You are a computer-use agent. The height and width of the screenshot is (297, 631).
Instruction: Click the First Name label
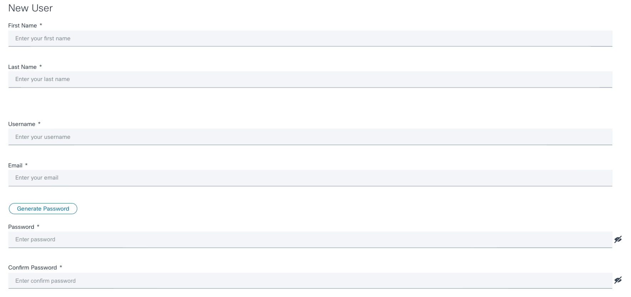pyautogui.click(x=22, y=26)
